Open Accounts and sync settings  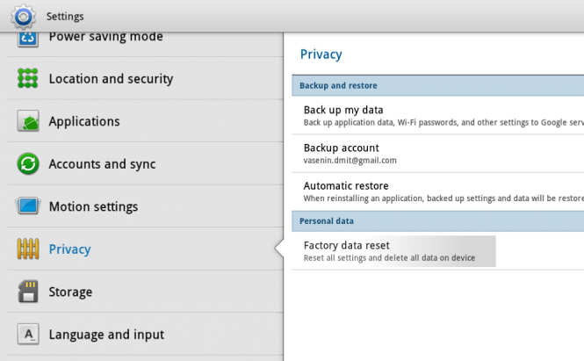tap(146, 163)
